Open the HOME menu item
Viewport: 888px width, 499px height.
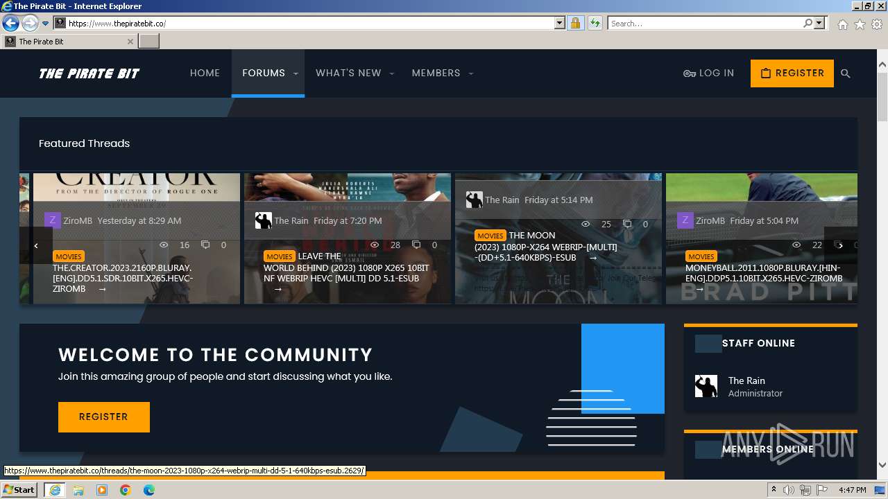(205, 73)
